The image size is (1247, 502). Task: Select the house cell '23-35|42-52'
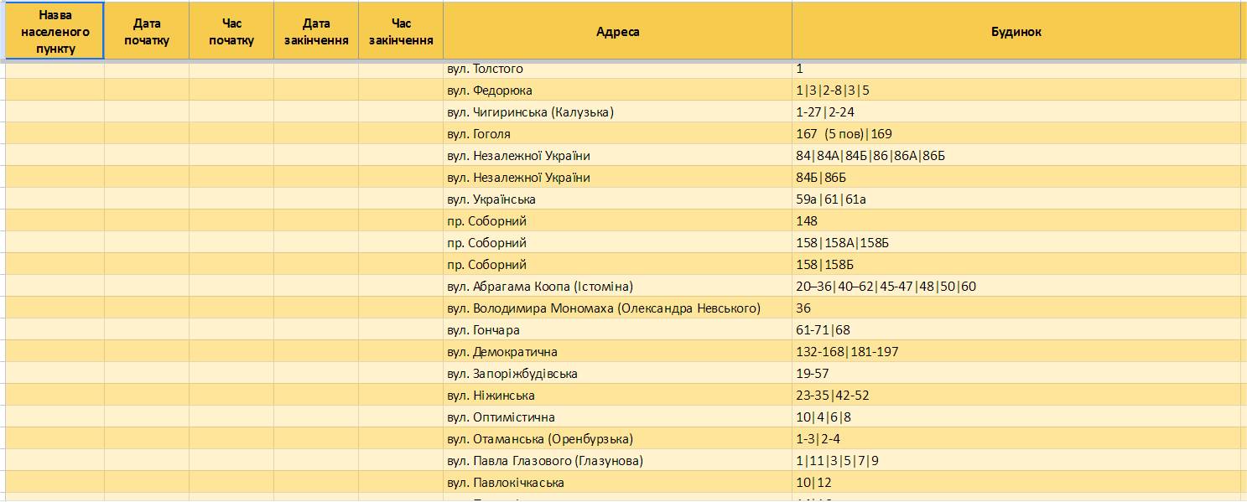[1016, 395]
